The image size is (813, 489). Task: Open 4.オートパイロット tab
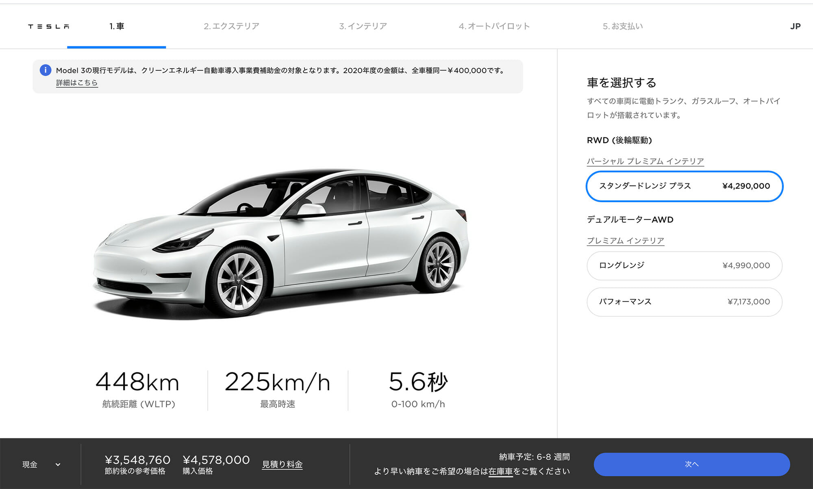click(x=494, y=26)
